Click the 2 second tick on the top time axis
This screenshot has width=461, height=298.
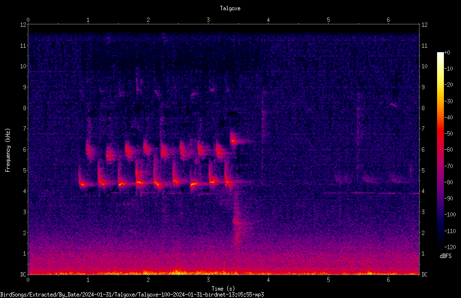tap(148, 20)
